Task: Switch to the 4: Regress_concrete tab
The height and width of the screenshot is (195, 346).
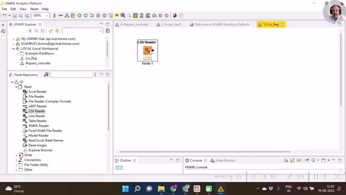Action: (x=132, y=24)
